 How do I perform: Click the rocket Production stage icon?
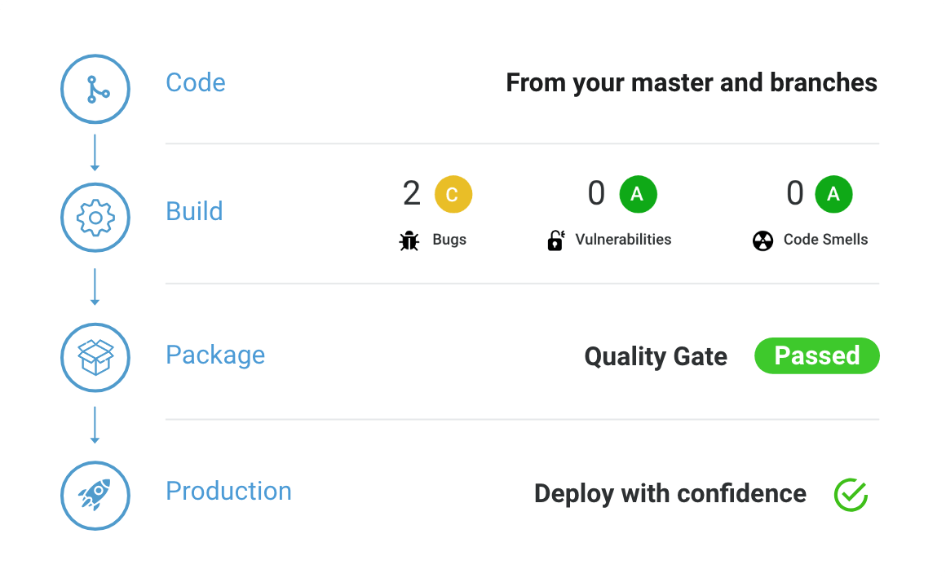pos(95,495)
